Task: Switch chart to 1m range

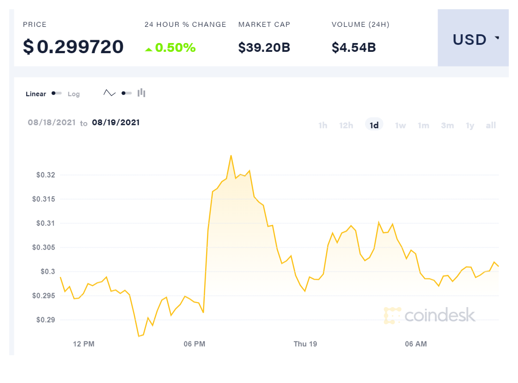Action: click(x=423, y=125)
